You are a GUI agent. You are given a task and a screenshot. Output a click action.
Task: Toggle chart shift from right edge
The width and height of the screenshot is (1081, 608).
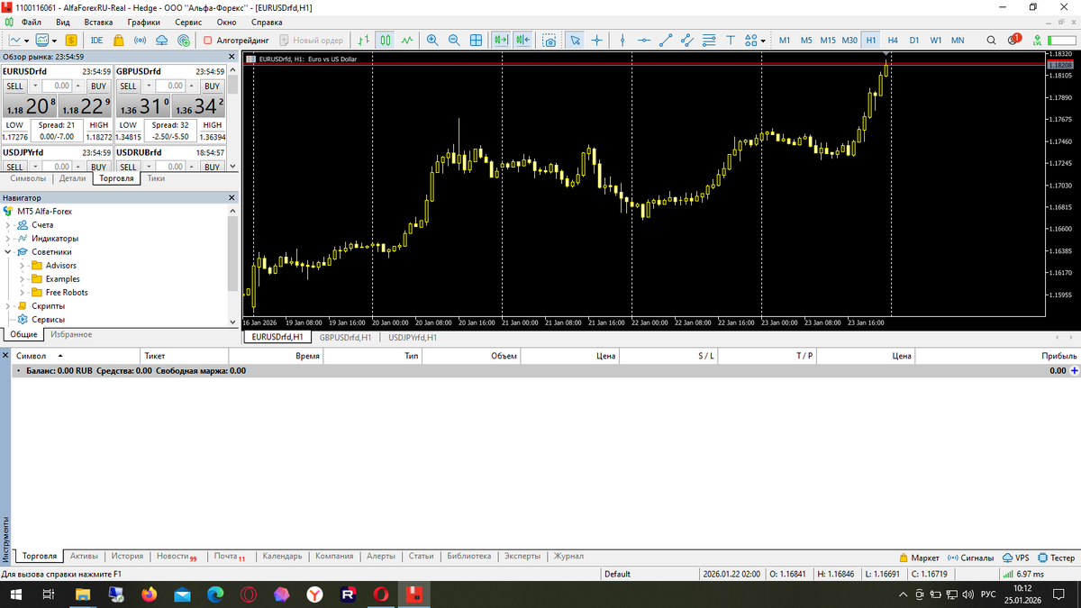click(x=523, y=41)
